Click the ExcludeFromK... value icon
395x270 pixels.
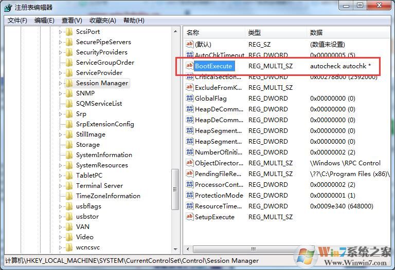(189, 87)
